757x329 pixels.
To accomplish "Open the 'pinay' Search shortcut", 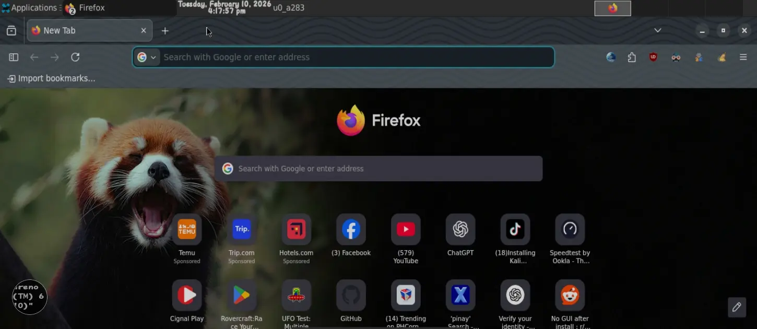I will [x=460, y=295].
